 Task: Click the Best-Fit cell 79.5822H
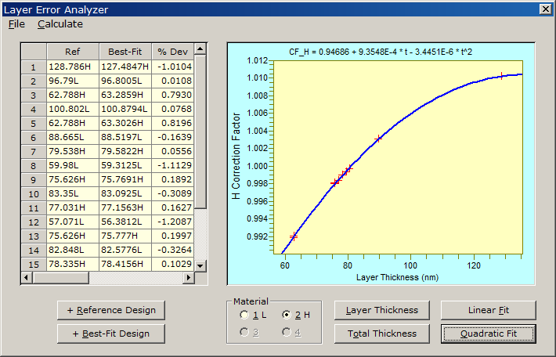tap(125, 151)
